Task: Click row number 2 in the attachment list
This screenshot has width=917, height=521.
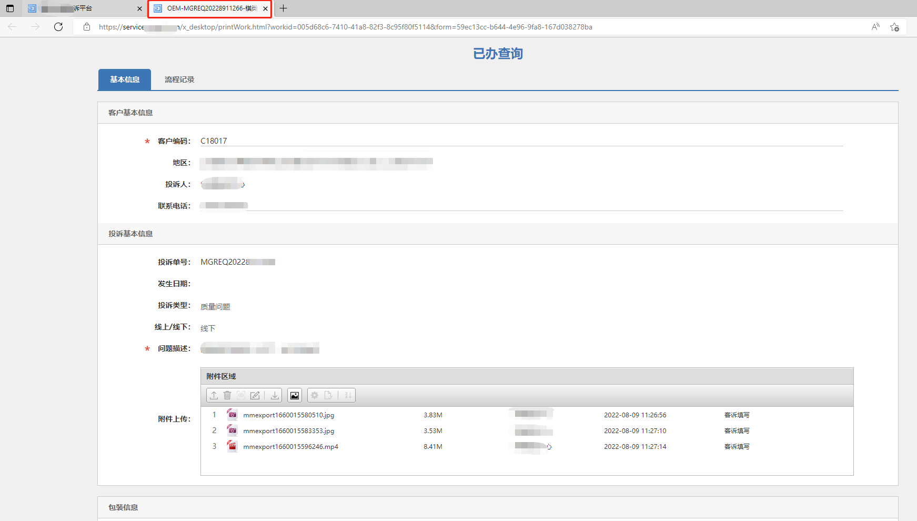Action: 214,430
